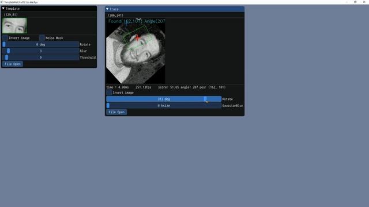This screenshot has height=207, width=369.
Task: Click the Template panel title bar
Action: tap(49, 9)
